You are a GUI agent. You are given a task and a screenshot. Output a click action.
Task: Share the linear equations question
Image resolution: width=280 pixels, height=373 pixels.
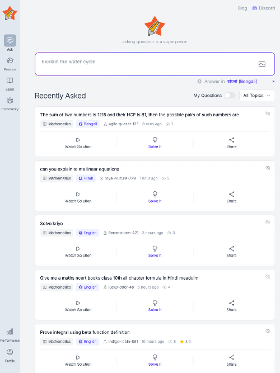[231, 197]
